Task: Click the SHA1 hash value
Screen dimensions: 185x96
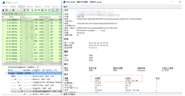Action: (x=97, y=28)
